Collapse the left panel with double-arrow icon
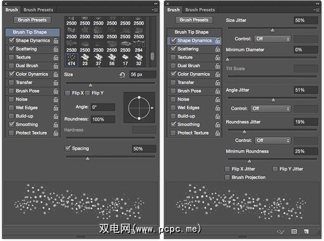This screenshot has width=324, height=241. point(155,4)
